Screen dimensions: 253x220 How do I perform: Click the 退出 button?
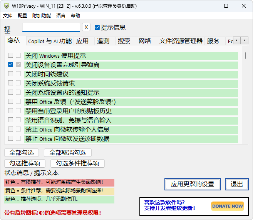[237, 184]
